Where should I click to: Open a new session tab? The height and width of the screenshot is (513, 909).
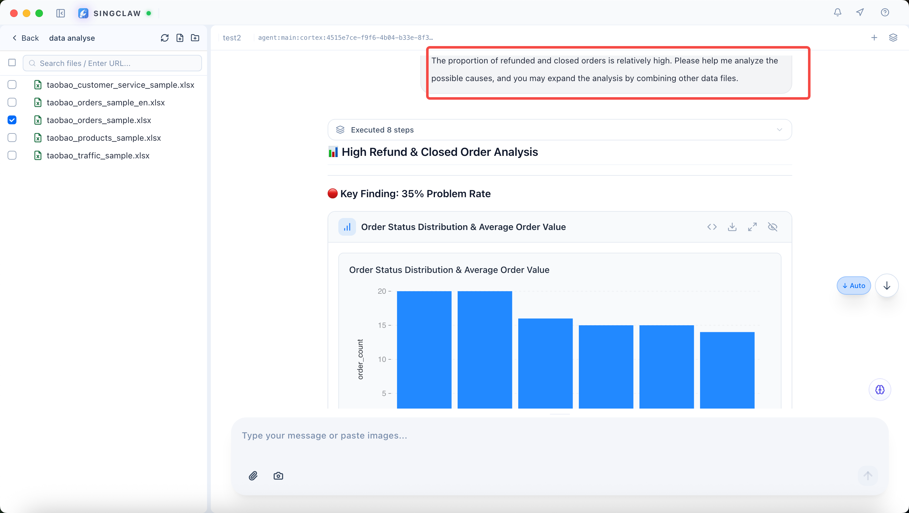point(874,38)
